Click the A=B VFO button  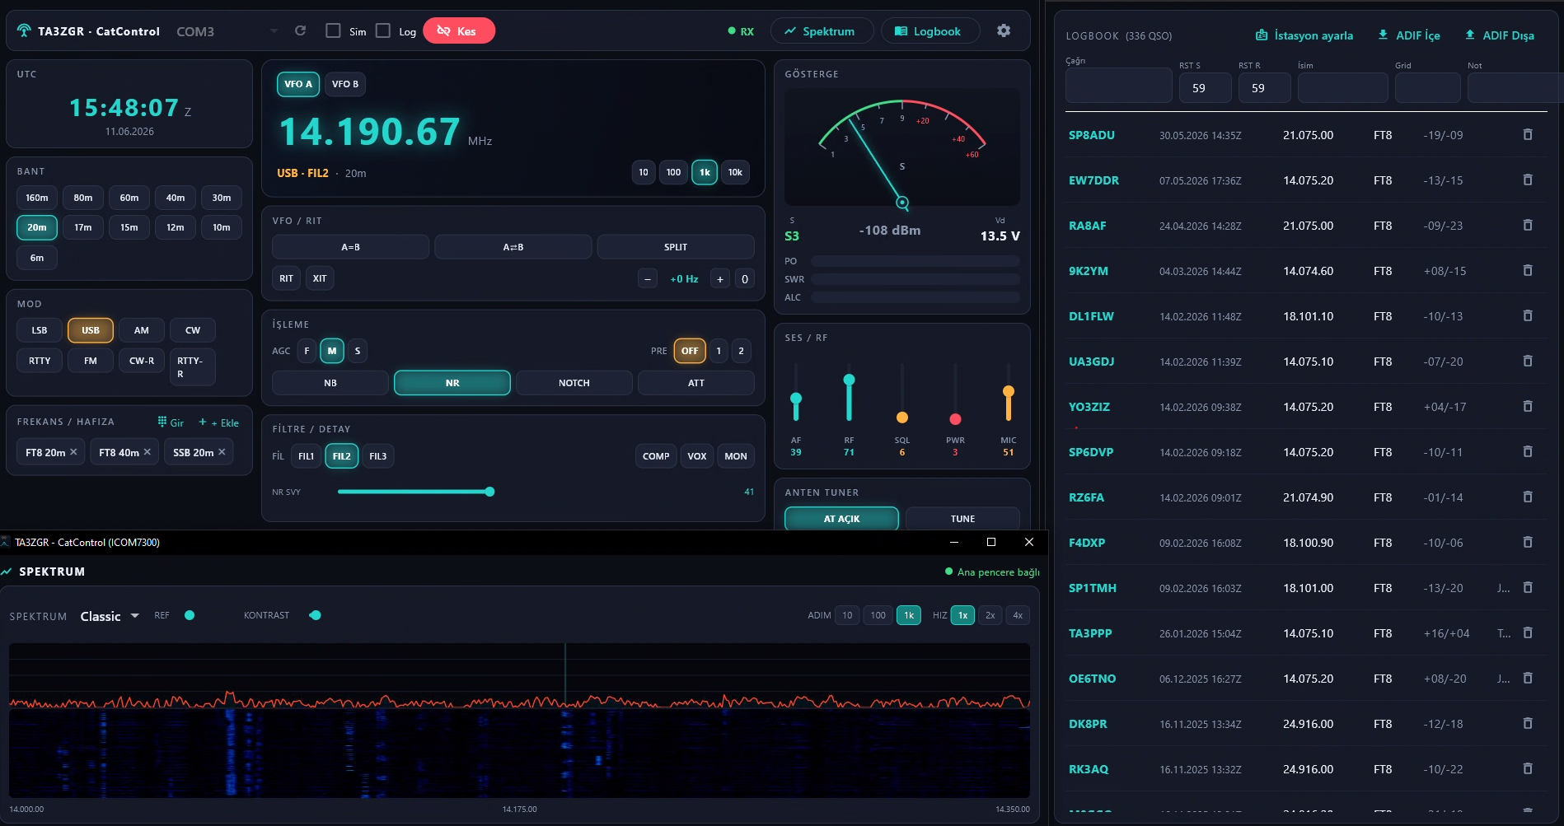coord(350,247)
